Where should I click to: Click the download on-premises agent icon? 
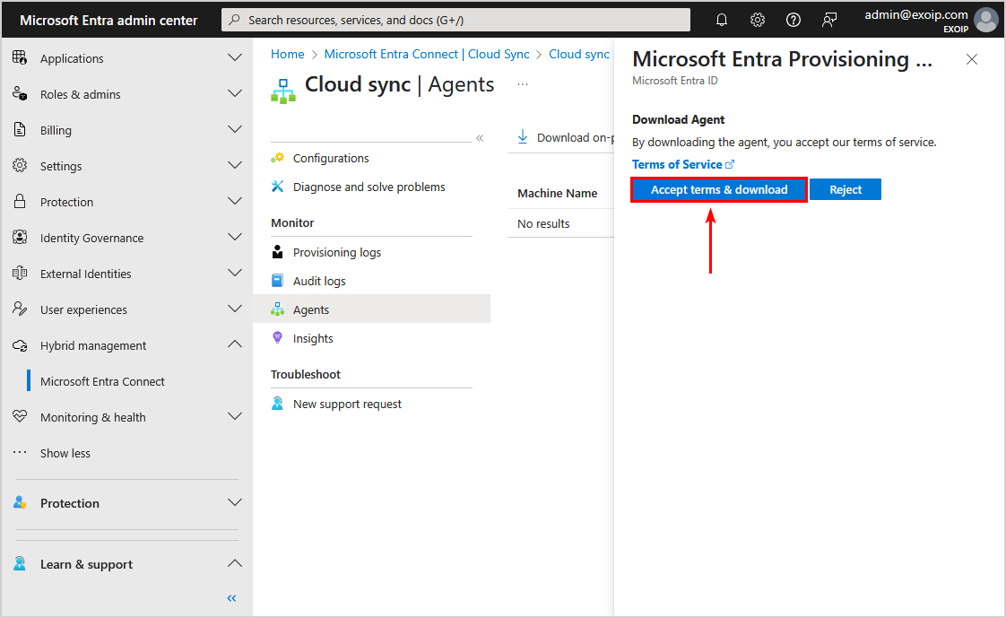point(524,137)
